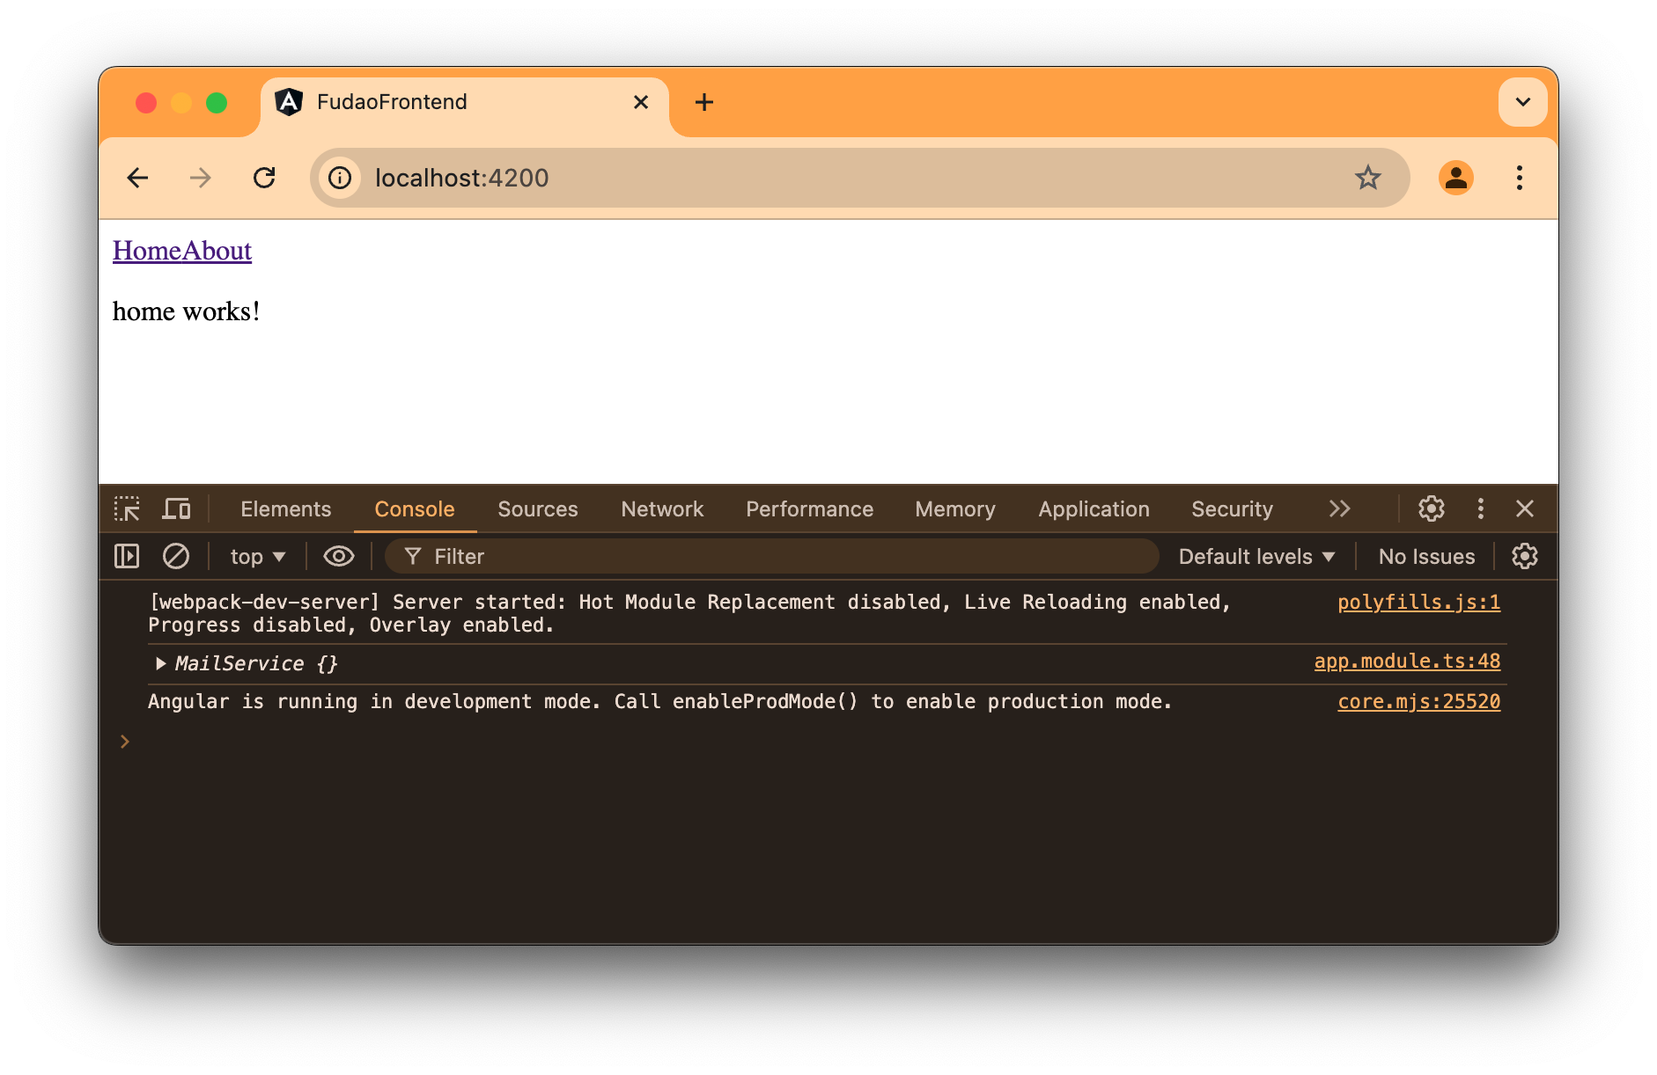The width and height of the screenshot is (1657, 1075).
Task: Bookmark the page with the star icon
Action: [1367, 178]
